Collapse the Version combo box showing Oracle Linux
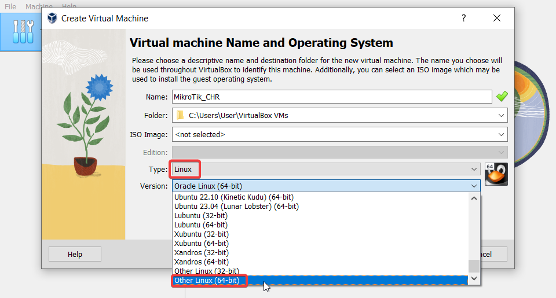This screenshot has height=298, width=556. [326, 186]
